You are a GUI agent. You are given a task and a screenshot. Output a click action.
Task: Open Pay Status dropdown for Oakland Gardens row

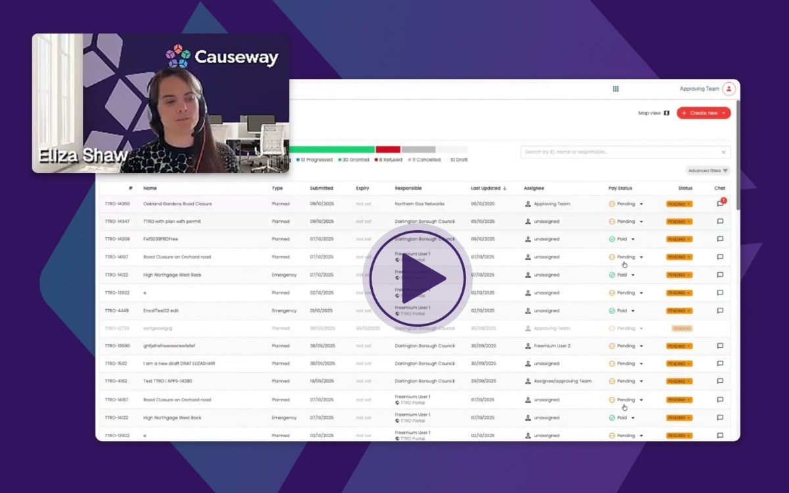(x=641, y=204)
